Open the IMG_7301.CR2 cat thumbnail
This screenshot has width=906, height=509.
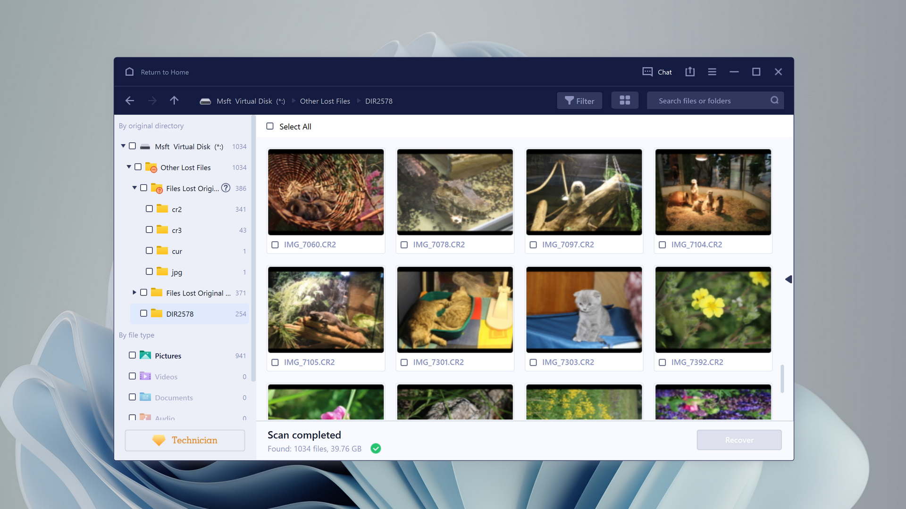455,310
